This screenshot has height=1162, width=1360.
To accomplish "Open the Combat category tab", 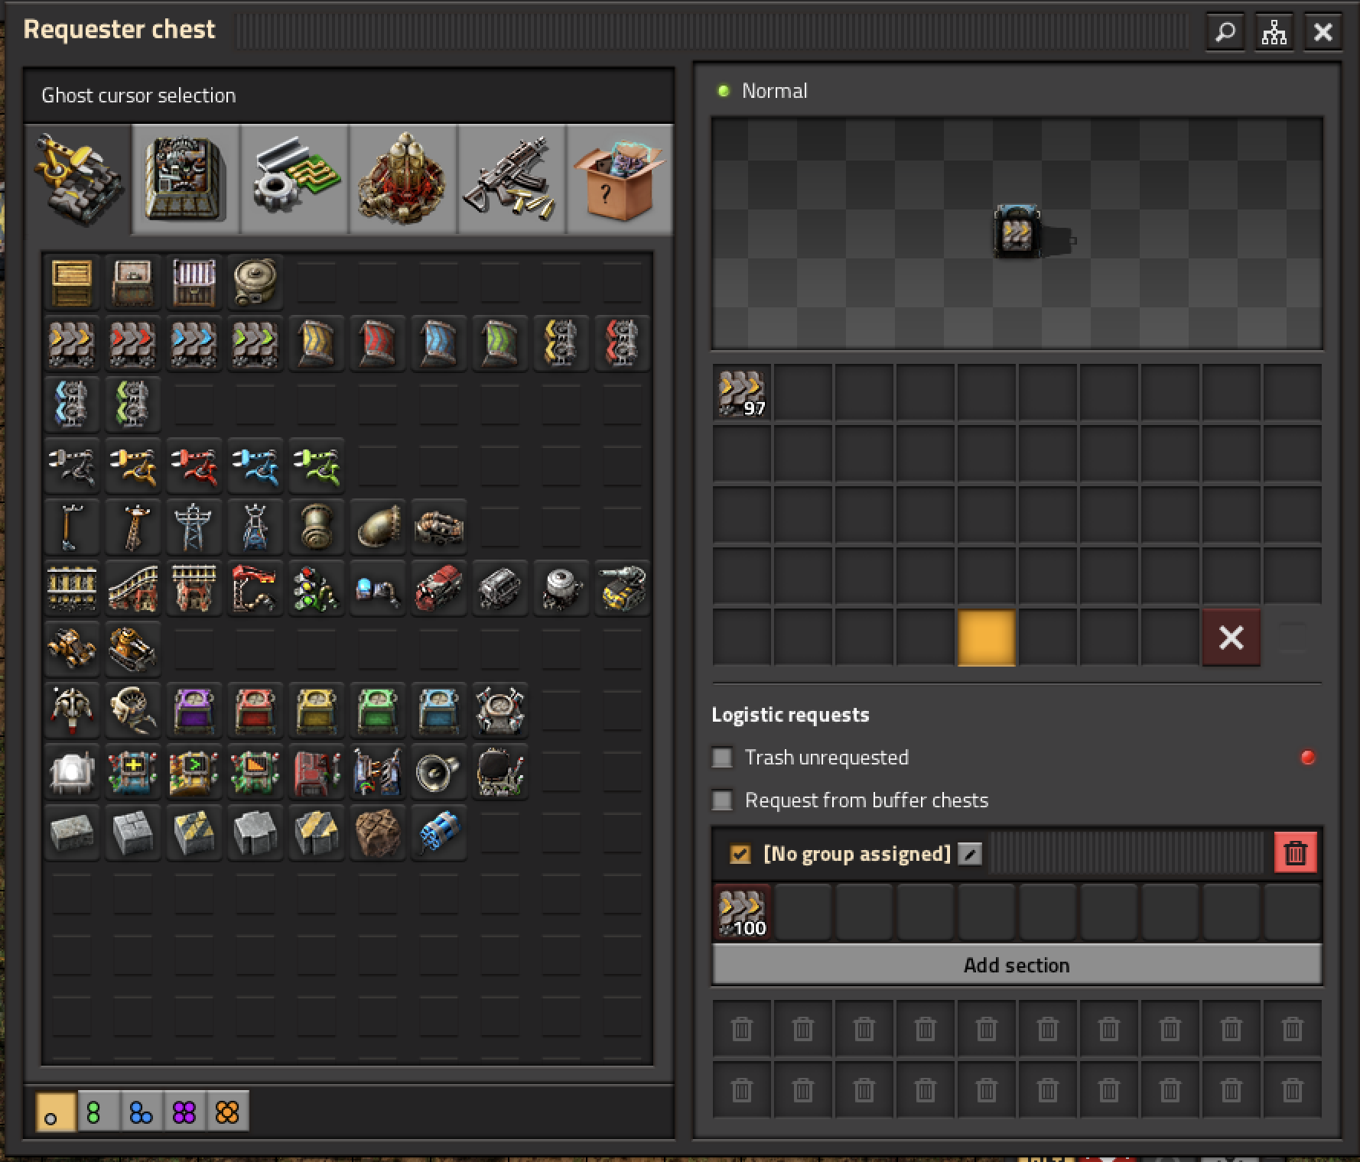I will coord(512,178).
